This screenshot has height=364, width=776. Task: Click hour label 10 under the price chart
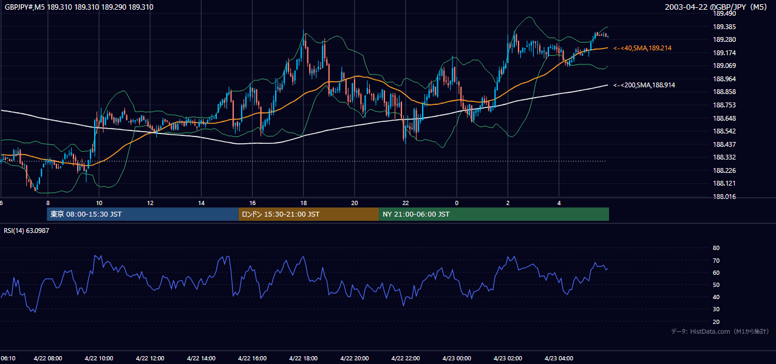99,203
